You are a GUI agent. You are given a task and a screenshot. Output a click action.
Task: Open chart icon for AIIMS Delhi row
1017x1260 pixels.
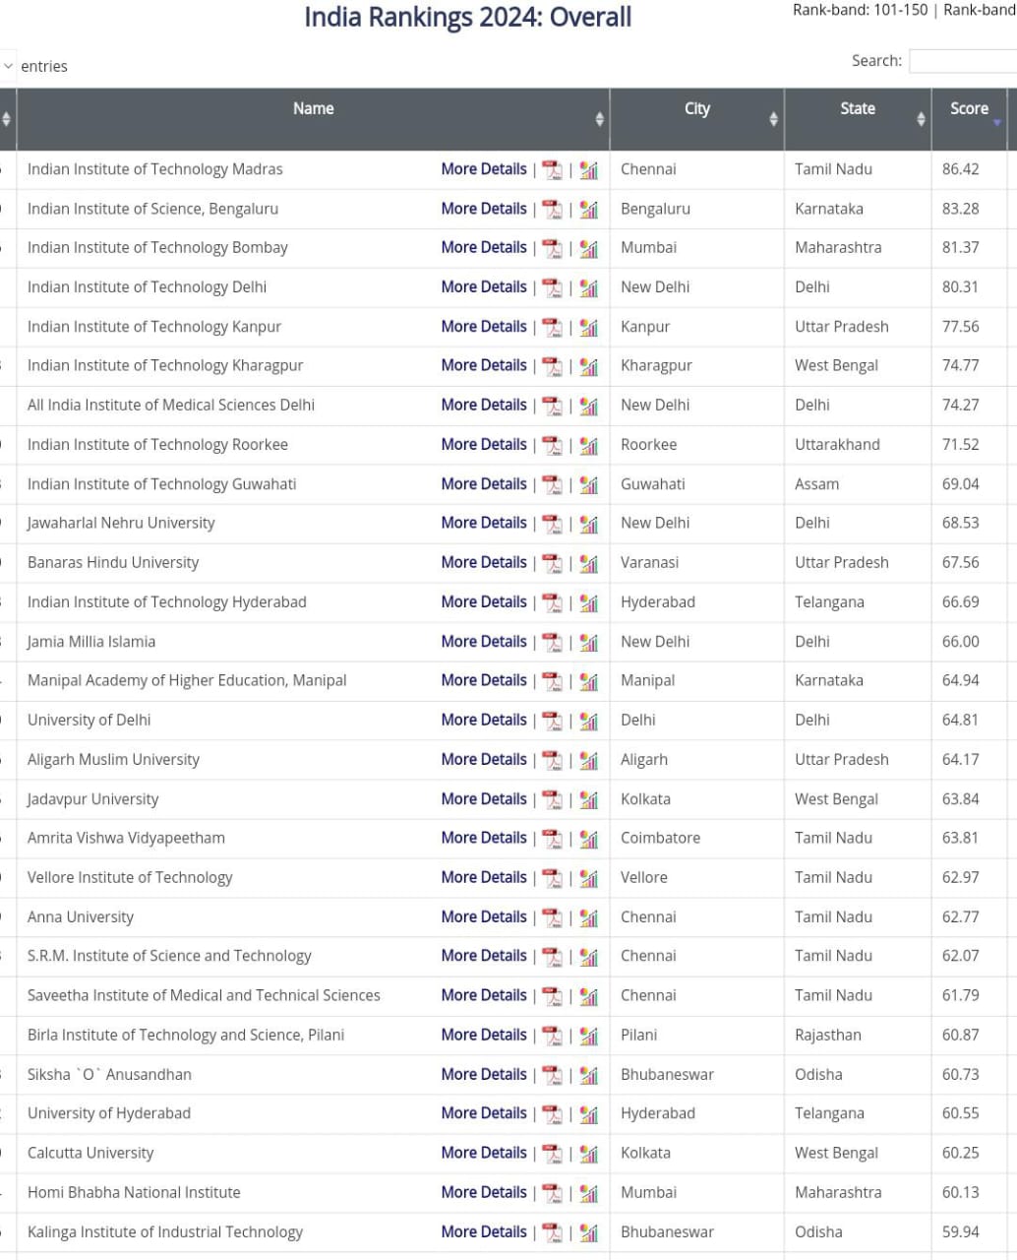point(588,407)
